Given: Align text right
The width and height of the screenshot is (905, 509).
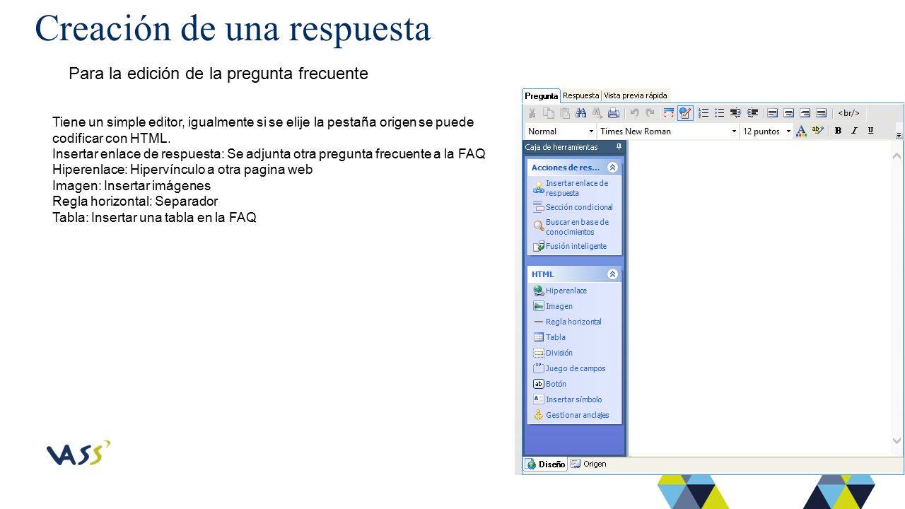Looking at the screenshot, I should (x=805, y=113).
